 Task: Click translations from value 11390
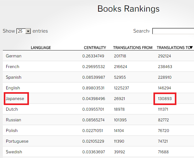pyautogui.click(x=119, y=141)
